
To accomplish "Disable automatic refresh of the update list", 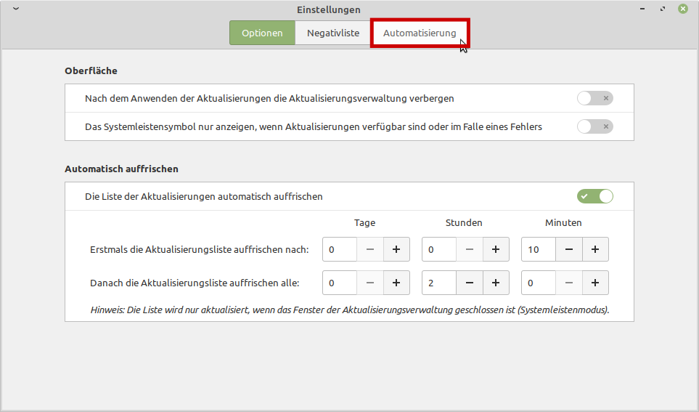I will click(x=594, y=196).
